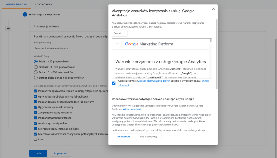
Task: Uncheck Optymalizacja kosztu reklamy
Action: [35, 107]
